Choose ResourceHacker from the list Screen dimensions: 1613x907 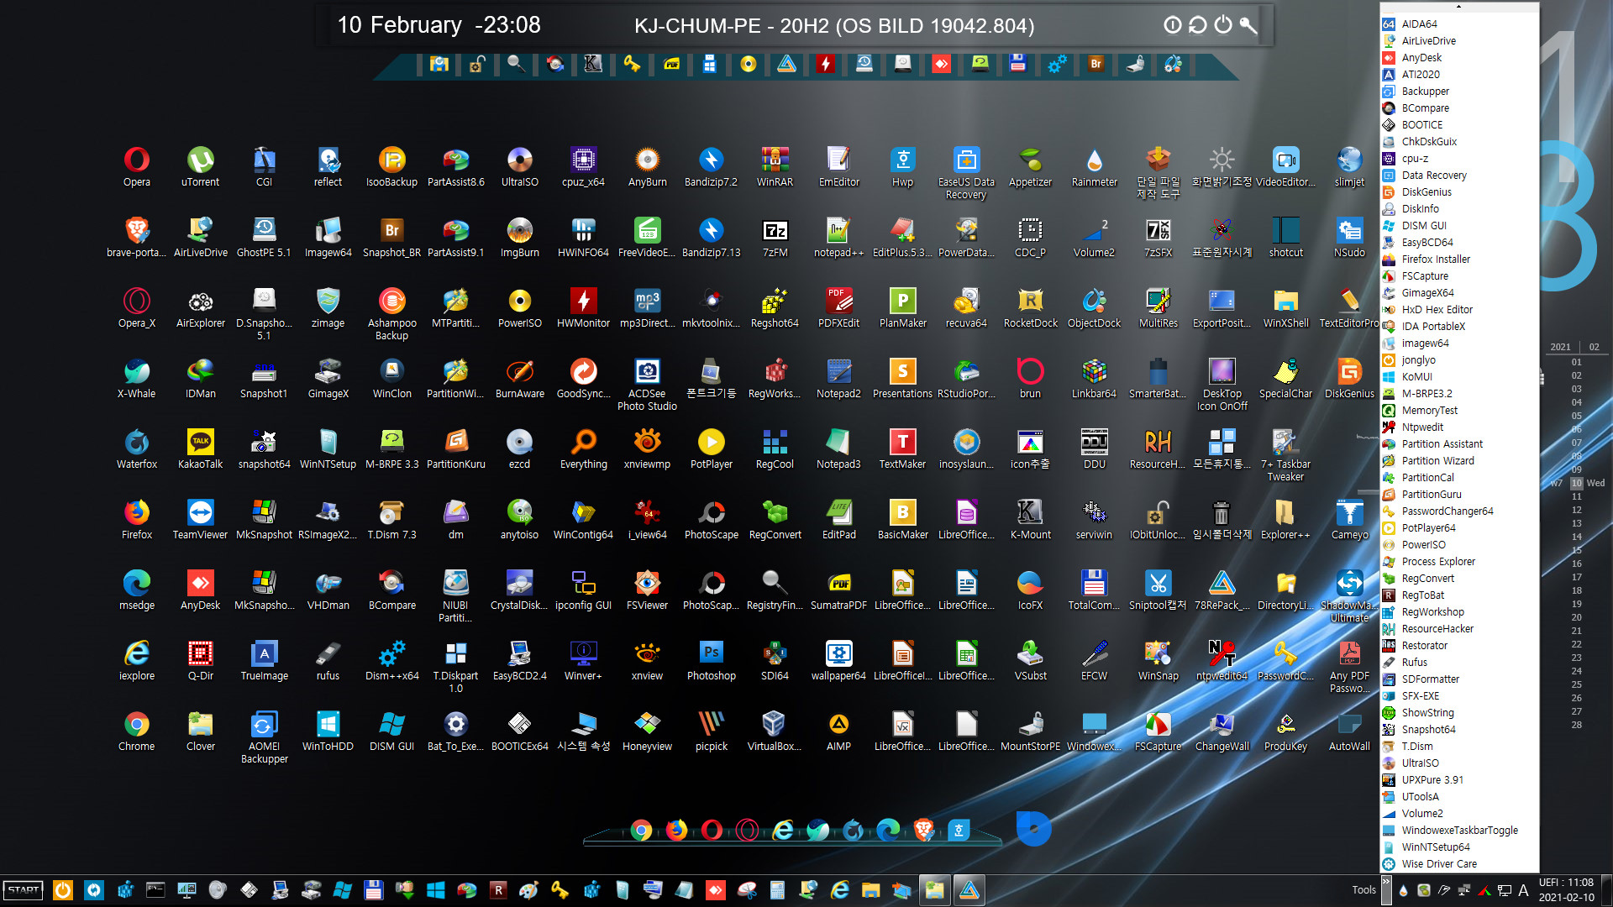click(x=1459, y=628)
